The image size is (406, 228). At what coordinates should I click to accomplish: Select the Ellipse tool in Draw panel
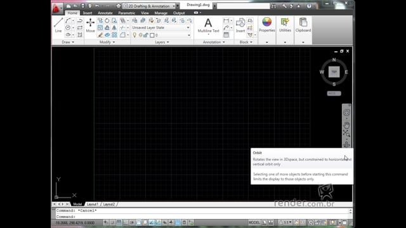68,34
